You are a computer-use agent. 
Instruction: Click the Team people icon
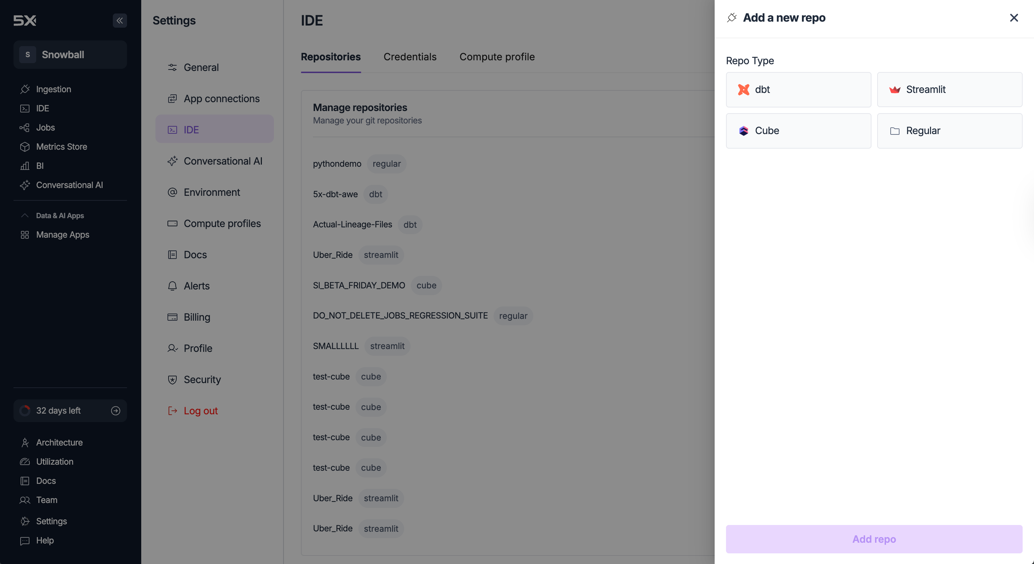[25, 500]
